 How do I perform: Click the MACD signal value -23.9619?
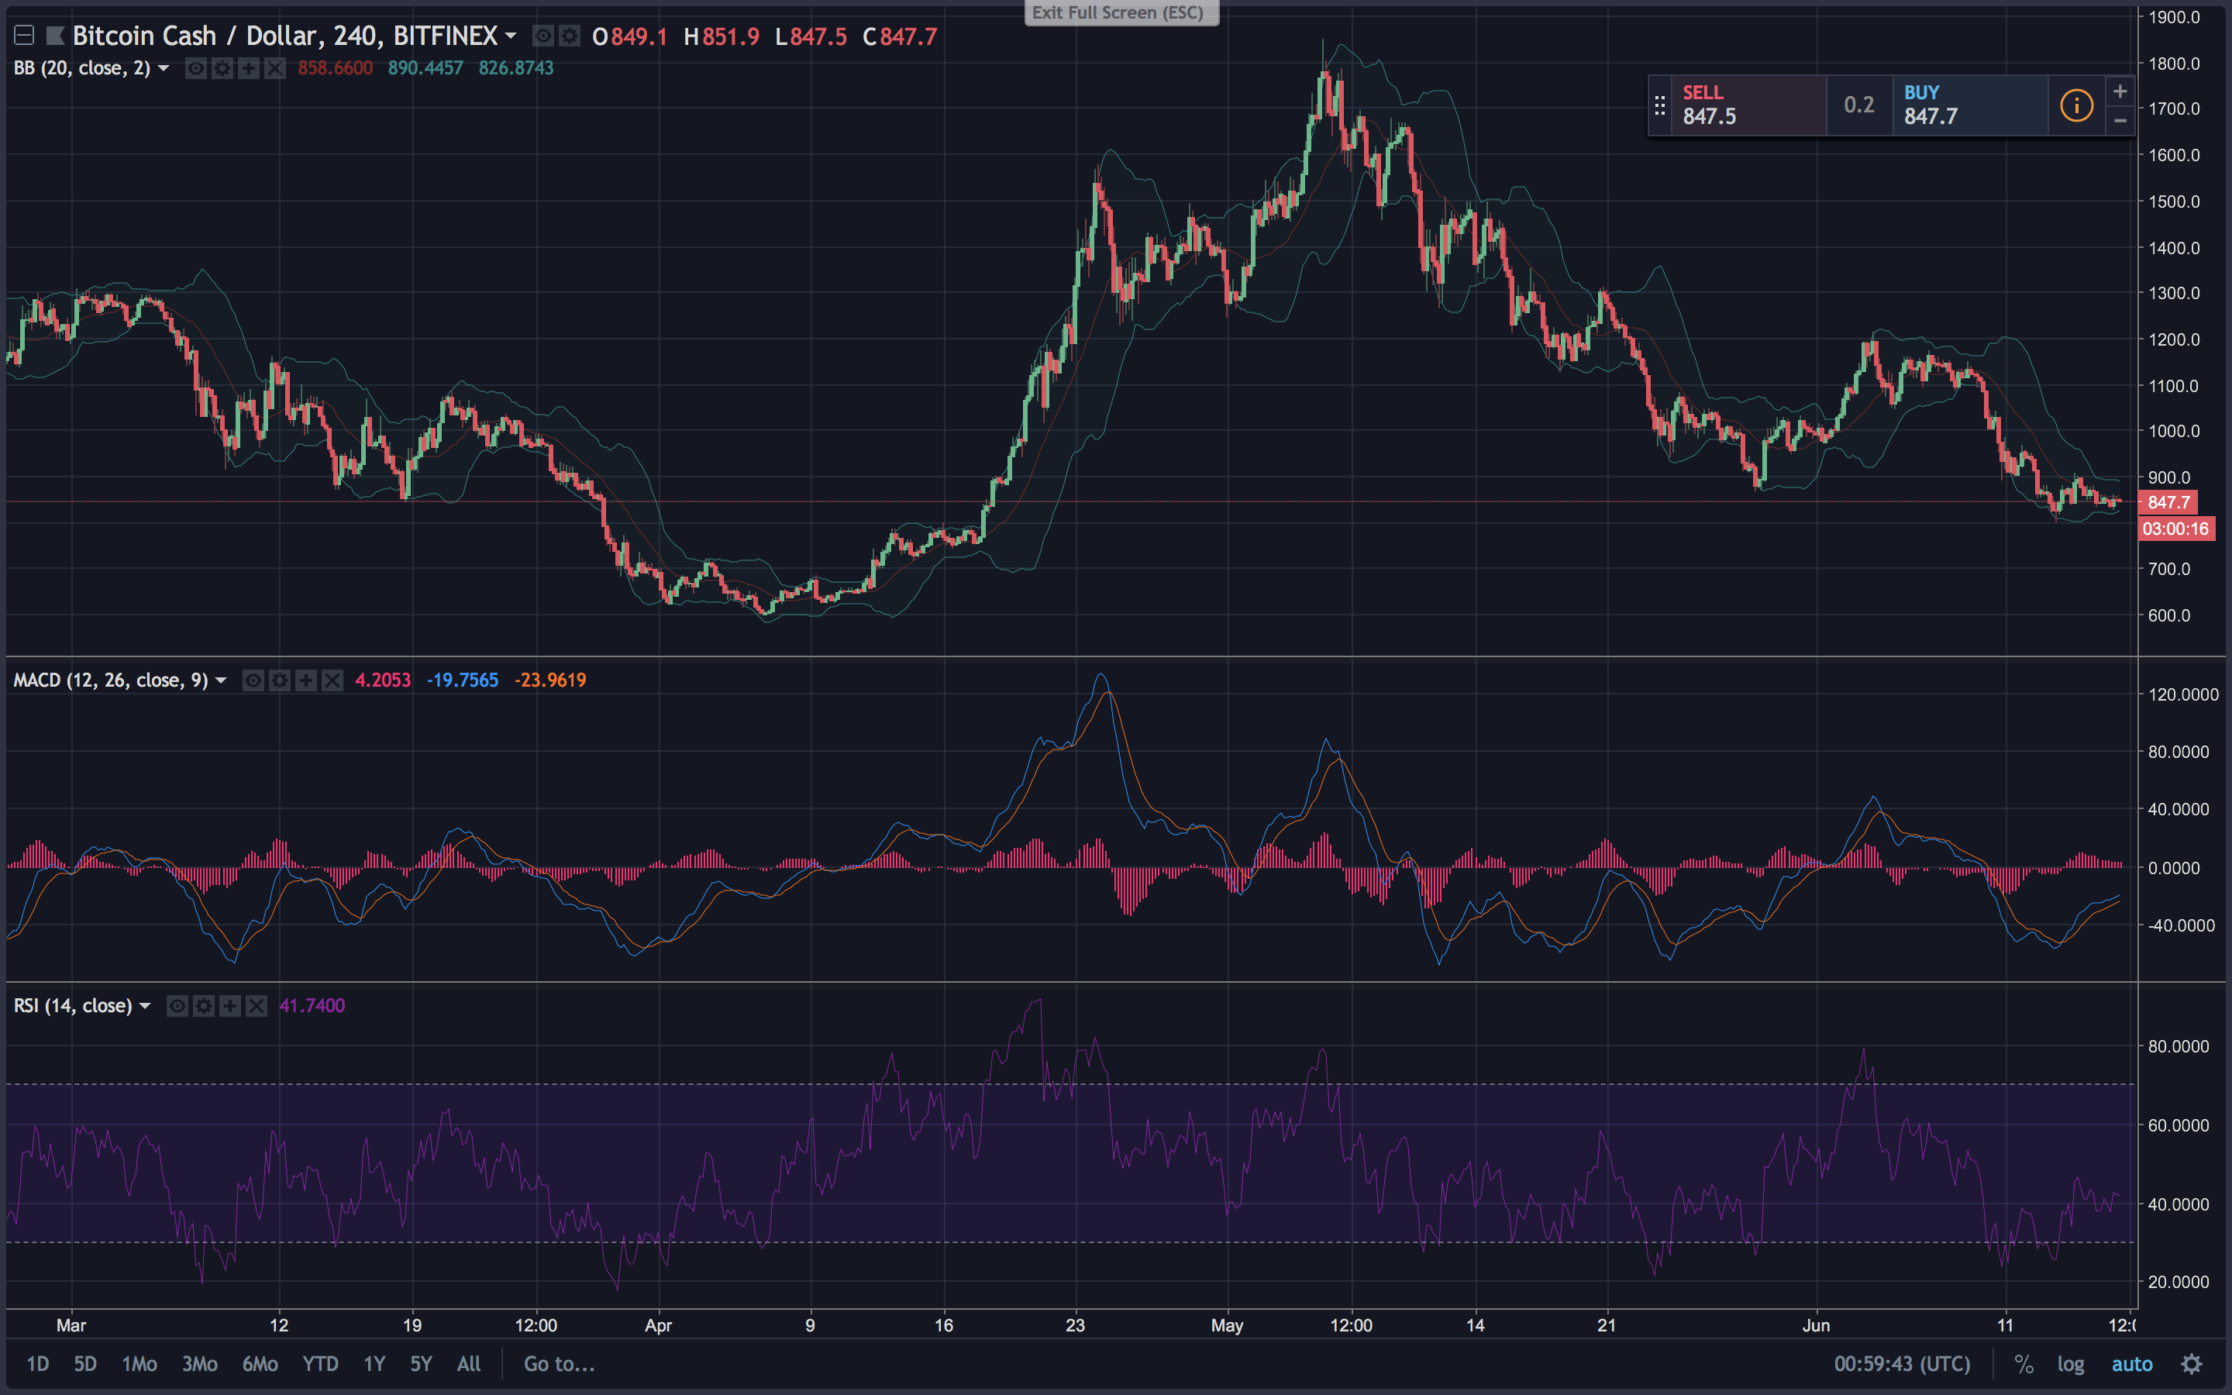(x=549, y=680)
